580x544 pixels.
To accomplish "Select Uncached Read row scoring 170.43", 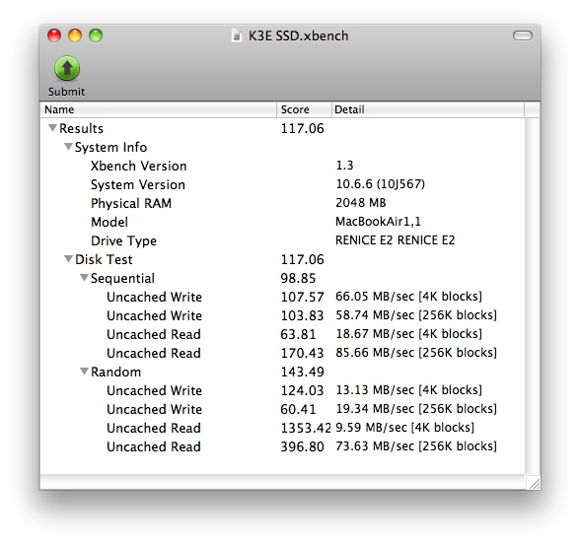I will (282, 353).
